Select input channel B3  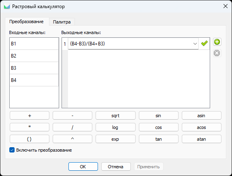click(34, 68)
